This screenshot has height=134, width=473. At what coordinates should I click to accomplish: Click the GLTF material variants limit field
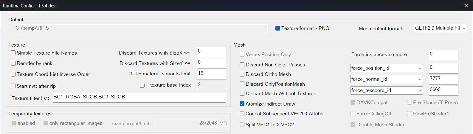pyautogui.click(x=212, y=74)
